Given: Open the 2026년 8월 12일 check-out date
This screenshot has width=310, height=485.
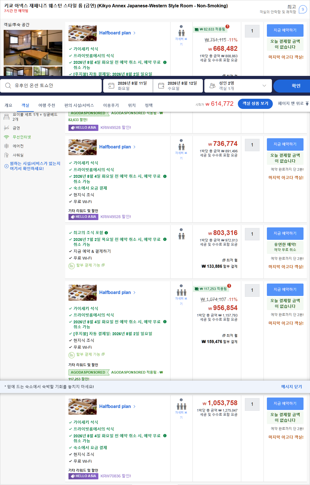Looking at the screenshot, I should 178,85.
